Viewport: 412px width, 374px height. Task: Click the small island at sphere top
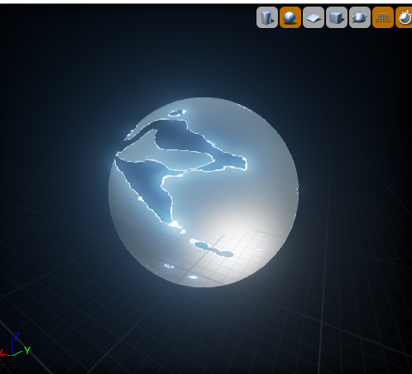(178, 112)
